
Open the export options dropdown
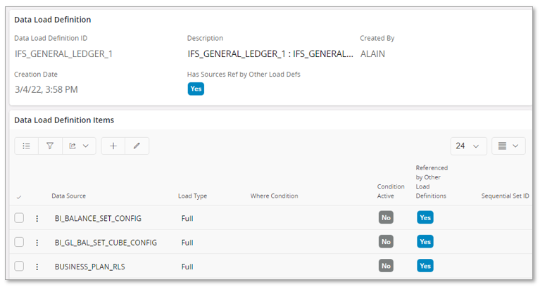pyautogui.click(x=78, y=146)
